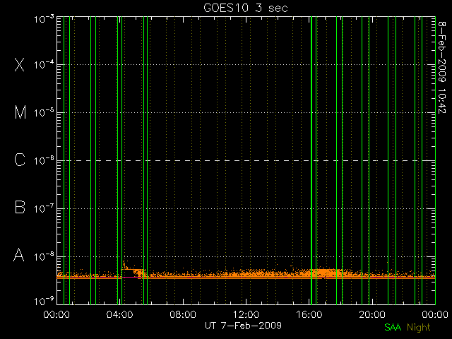Click the 10^-5 y-axis tick label
The width and height of the screenshot is (452, 339).
[44, 112]
